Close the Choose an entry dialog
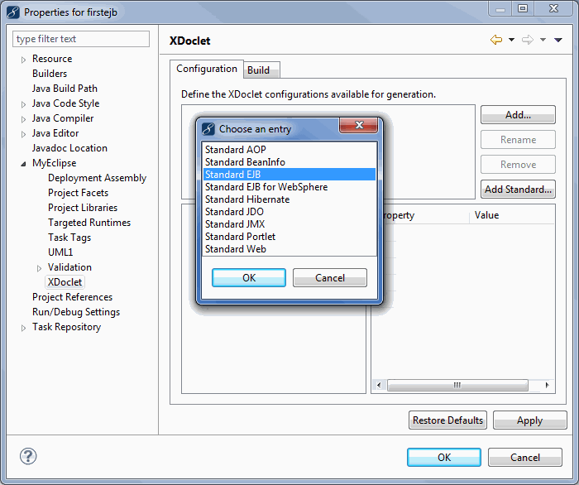The width and height of the screenshot is (579, 485). coord(360,127)
